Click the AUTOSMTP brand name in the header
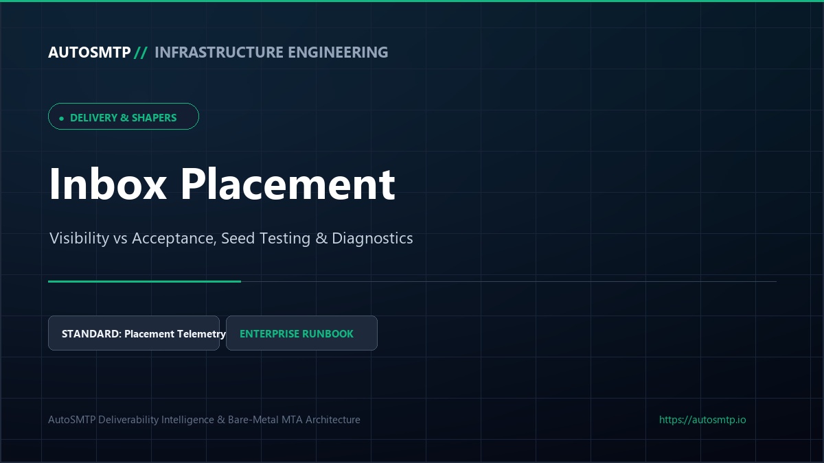The image size is (824, 463). tap(89, 52)
